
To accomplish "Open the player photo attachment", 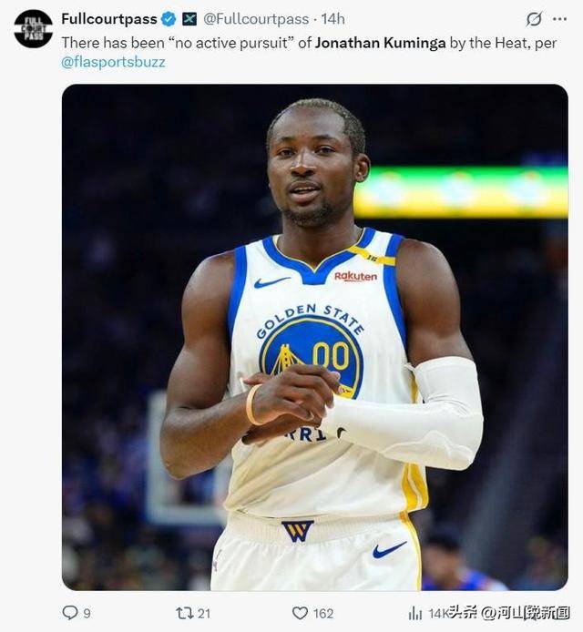I will click(x=315, y=337).
